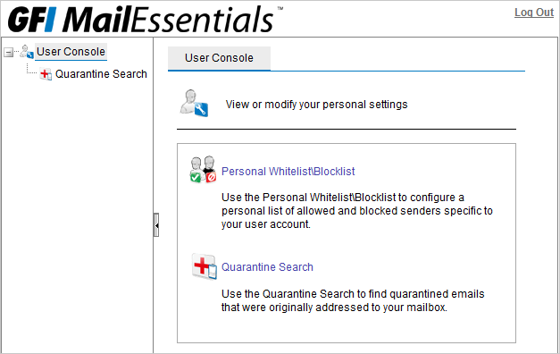This screenshot has width=560, height=354.
Task: Click the User Console icon in the sidebar tree
Action: click(27, 52)
